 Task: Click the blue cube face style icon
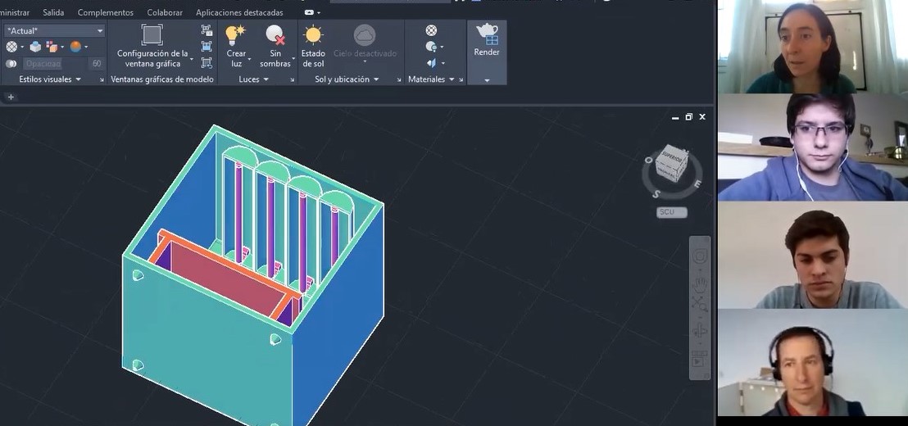click(x=35, y=47)
